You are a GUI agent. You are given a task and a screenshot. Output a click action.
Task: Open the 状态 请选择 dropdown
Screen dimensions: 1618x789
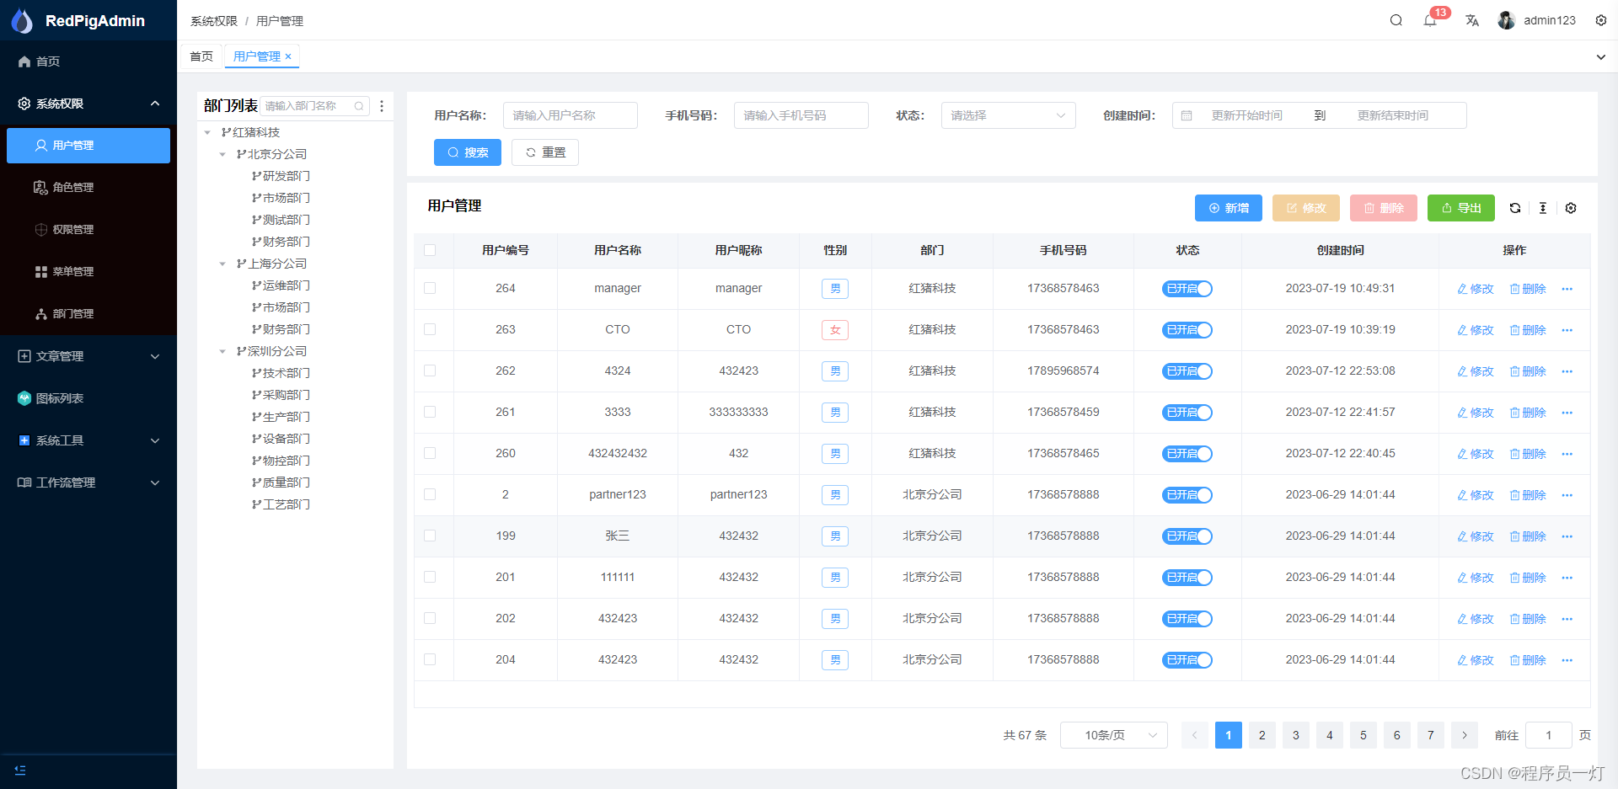click(x=1008, y=115)
